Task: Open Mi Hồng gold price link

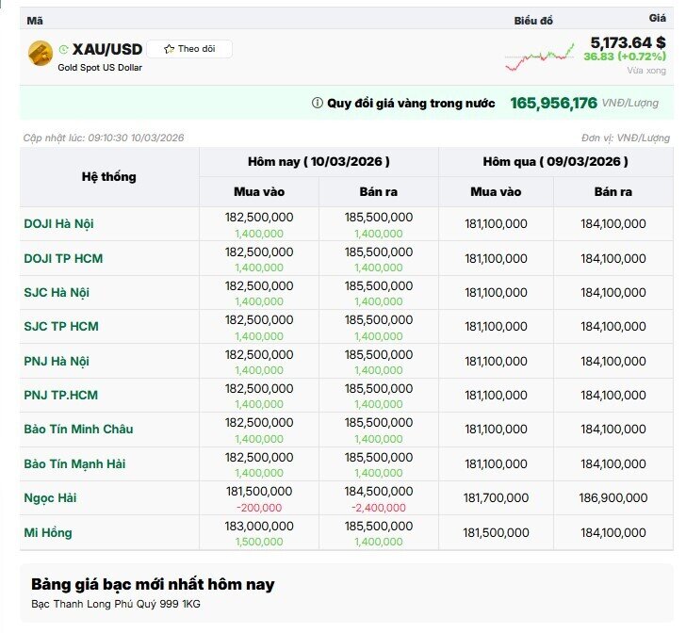Action: click(48, 533)
